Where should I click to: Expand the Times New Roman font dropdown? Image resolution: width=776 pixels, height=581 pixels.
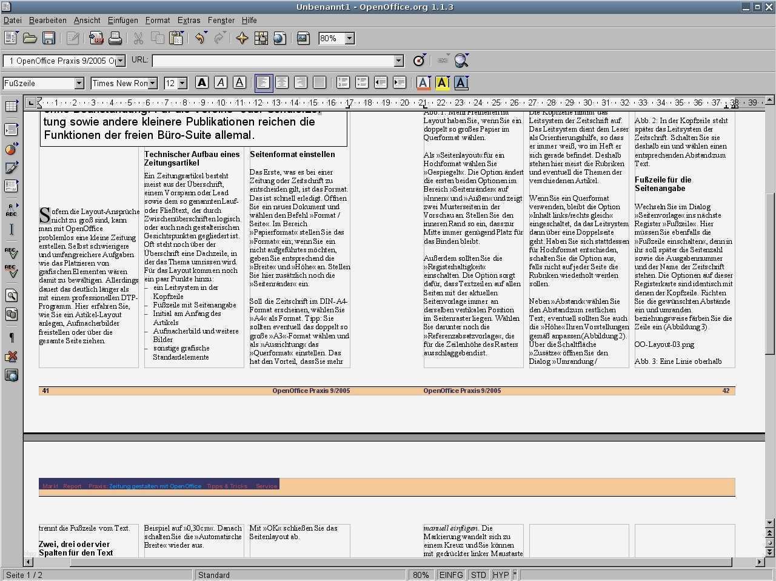pyautogui.click(x=153, y=83)
